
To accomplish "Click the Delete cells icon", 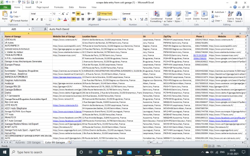I will [x=196, y=14].
